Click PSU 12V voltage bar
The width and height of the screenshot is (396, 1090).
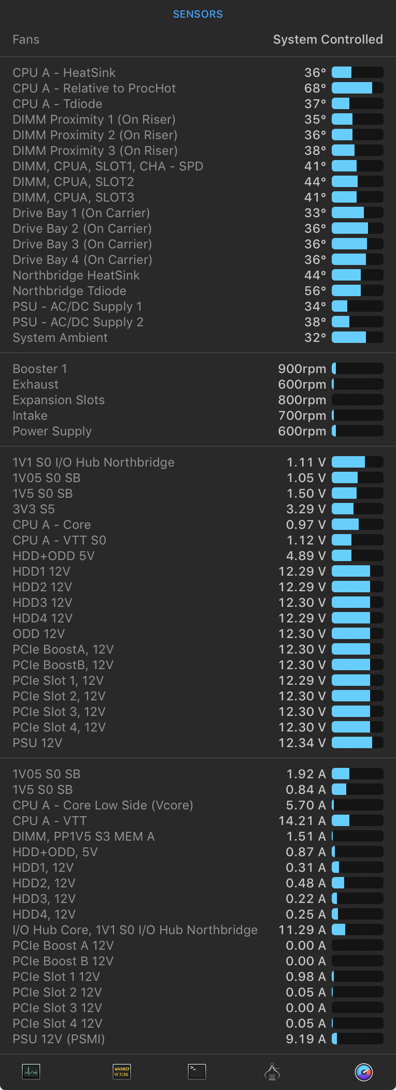[x=357, y=743]
